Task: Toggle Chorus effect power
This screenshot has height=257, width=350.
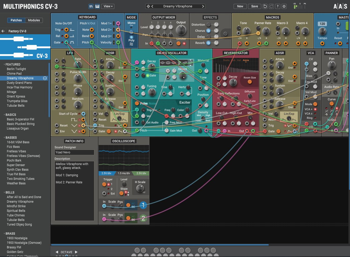Action: click(208, 31)
